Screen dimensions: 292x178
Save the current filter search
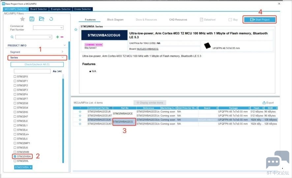[x=32, y=19]
